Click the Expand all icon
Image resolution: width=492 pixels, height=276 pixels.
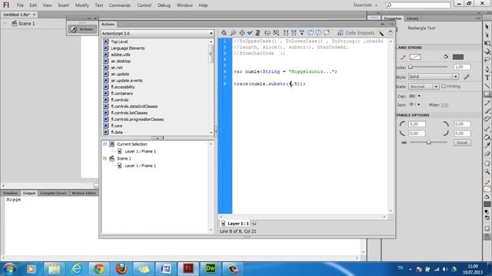coord(301,33)
